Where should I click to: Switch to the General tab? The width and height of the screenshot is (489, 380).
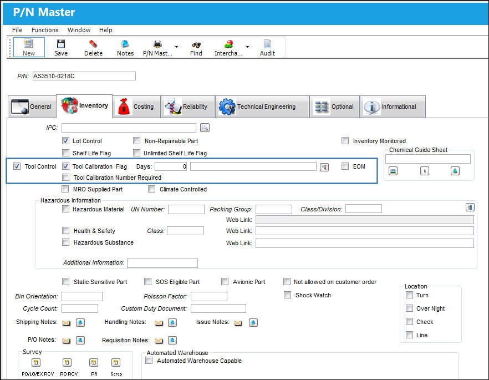point(32,107)
